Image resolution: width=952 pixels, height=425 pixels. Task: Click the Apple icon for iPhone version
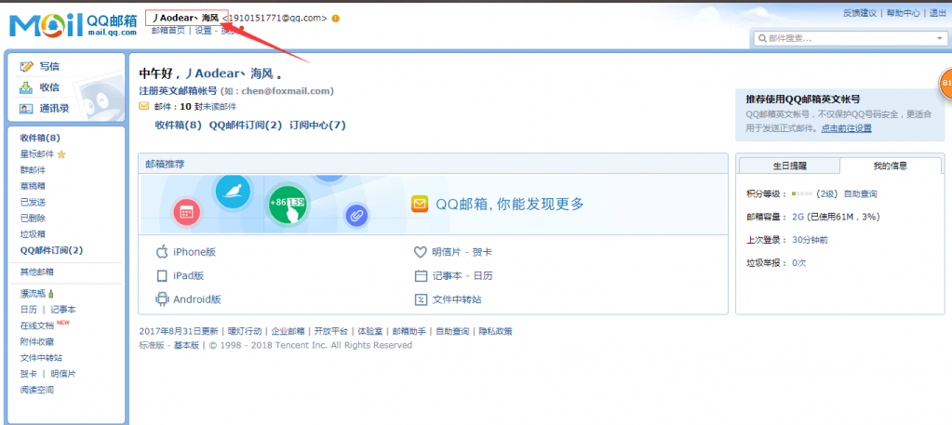pos(162,252)
